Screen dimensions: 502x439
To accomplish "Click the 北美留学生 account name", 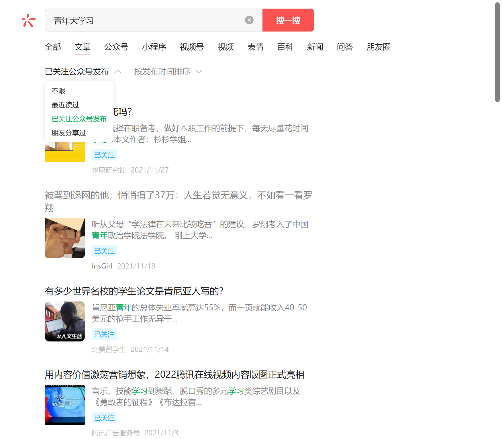I will tap(109, 350).
